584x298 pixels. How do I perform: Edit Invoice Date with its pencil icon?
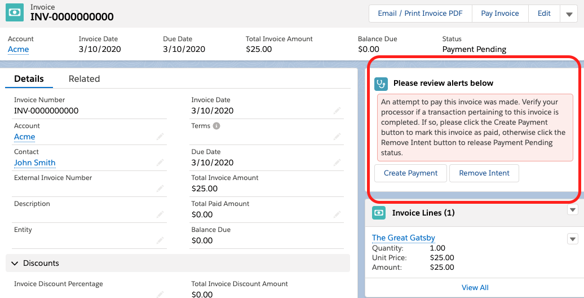pos(337,111)
